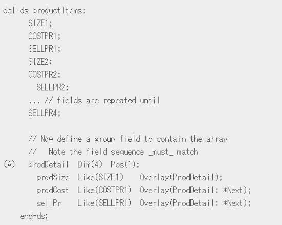Click Overlay(ProdDetail: *Next) on sellPr line
The width and height of the screenshot is (282, 225).
click(195, 203)
